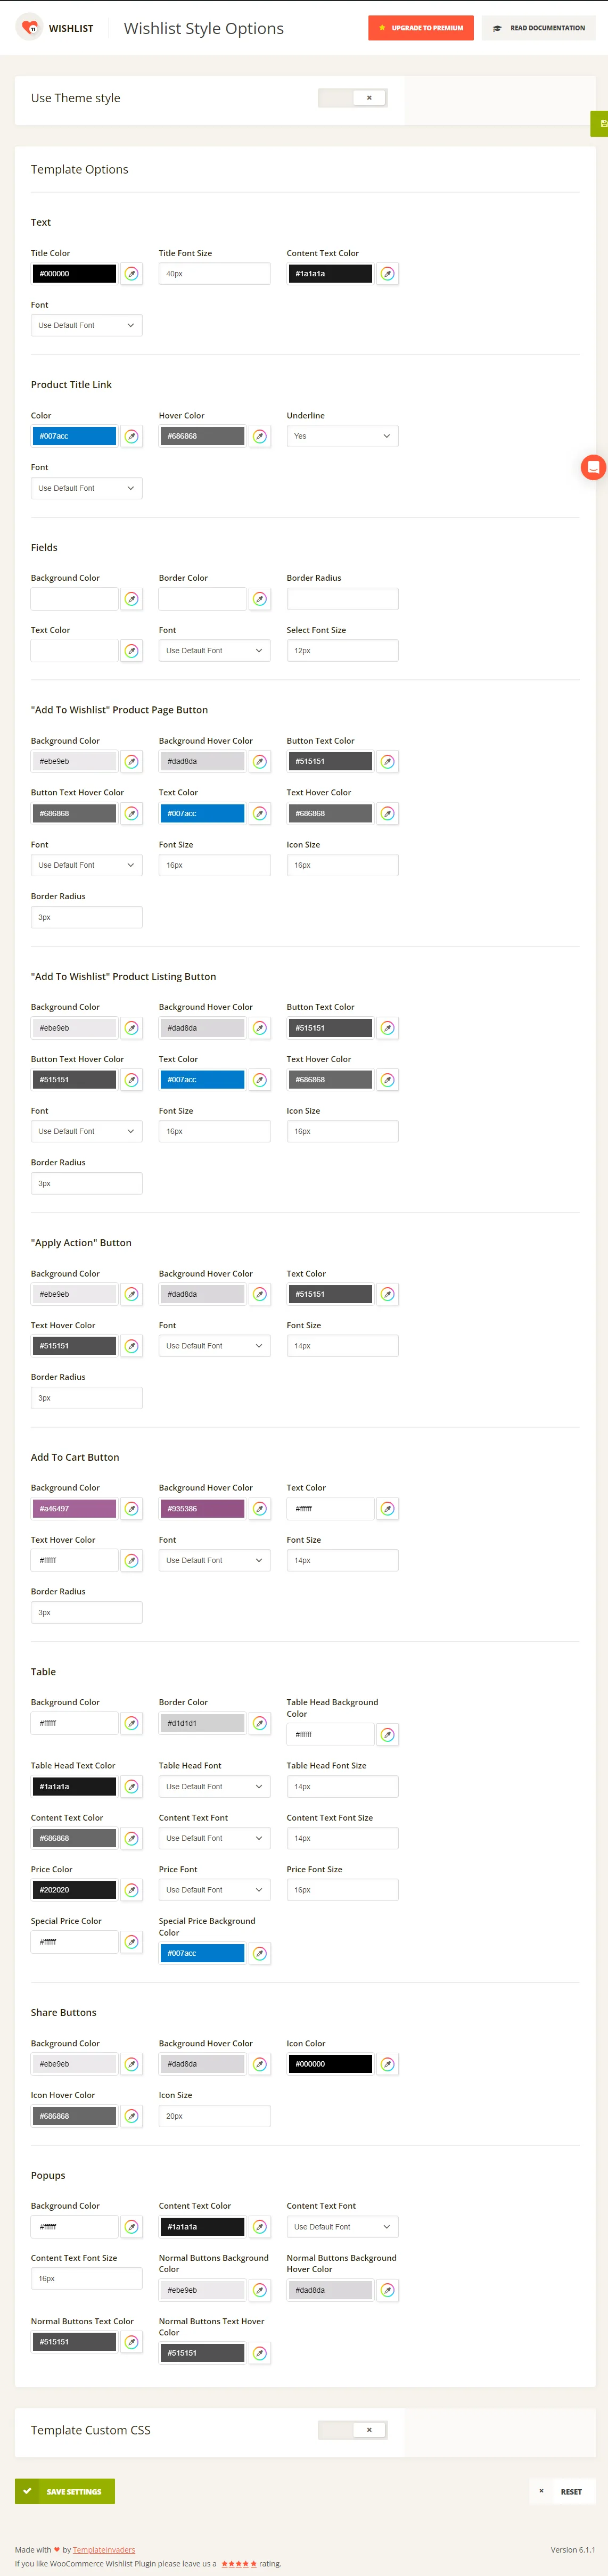Open picker icon for Product Title Link Hover Color

pos(259,436)
